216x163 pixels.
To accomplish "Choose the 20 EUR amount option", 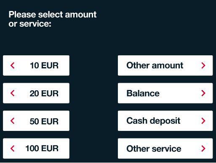I will [x=36, y=93].
